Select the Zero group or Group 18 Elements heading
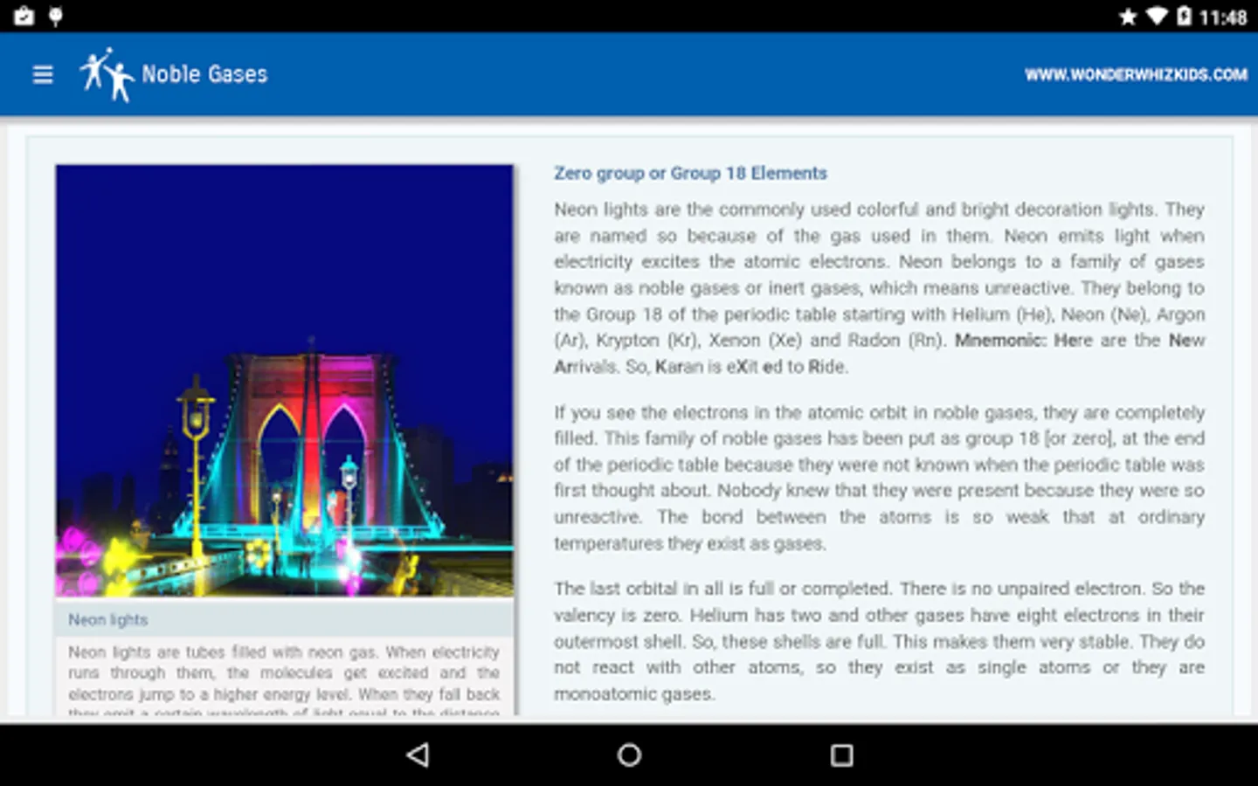This screenshot has width=1258, height=786. [x=690, y=173]
